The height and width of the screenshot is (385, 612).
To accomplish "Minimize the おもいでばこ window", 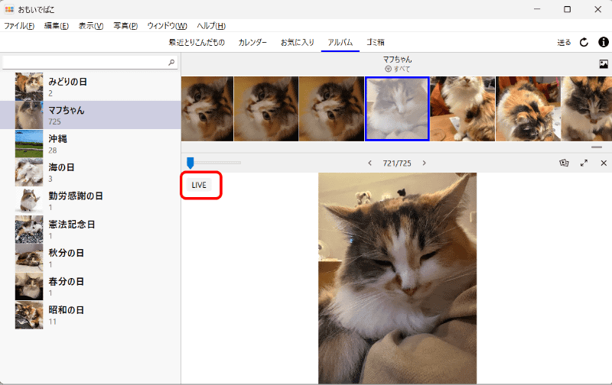I will pos(537,9).
